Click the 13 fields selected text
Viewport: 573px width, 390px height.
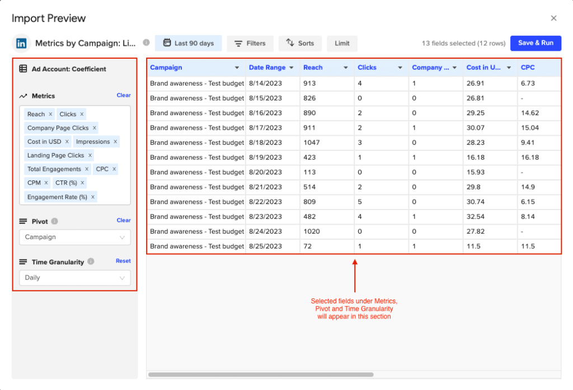[x=463, y=43]
